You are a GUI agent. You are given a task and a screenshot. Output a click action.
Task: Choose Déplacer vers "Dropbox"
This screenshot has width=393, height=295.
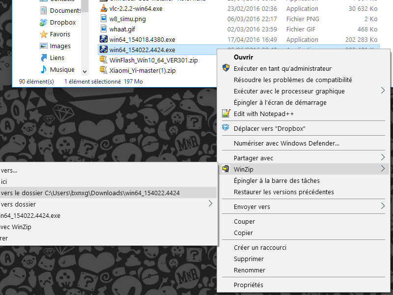269,128
